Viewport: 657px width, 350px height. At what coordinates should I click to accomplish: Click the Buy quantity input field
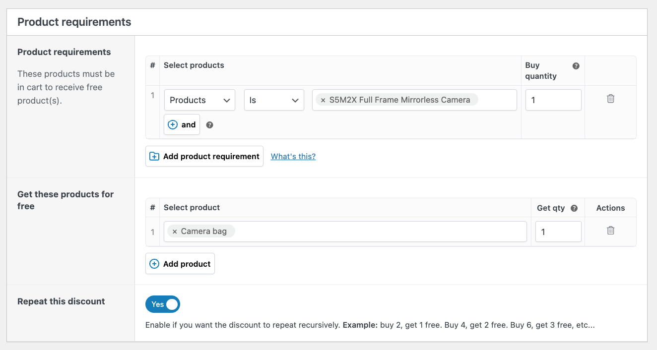tap(553, 100)
